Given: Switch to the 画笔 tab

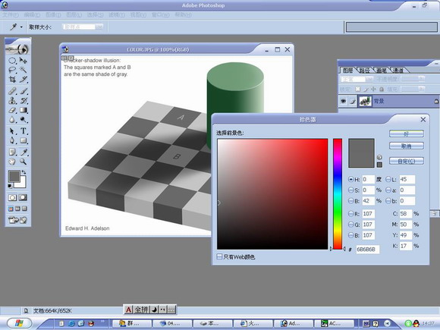Looking at the screenshot, I should 382,71.
